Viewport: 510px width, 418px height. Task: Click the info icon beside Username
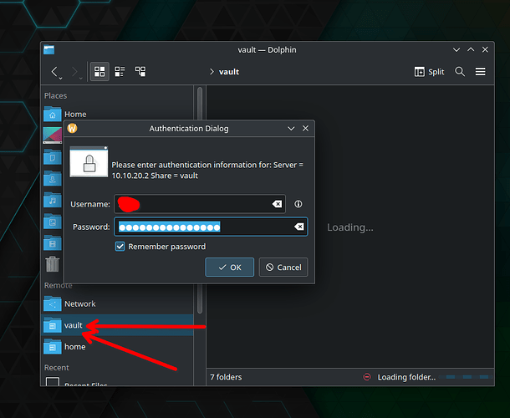point(298,204)
